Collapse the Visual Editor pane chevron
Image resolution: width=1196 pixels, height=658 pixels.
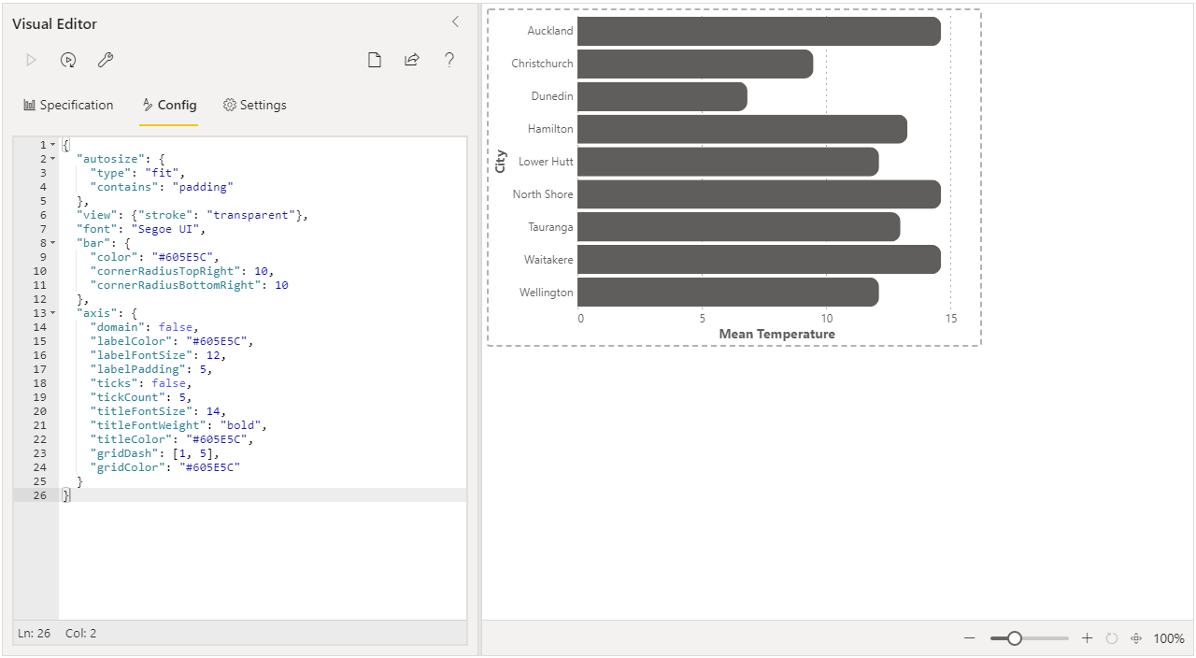455,21
